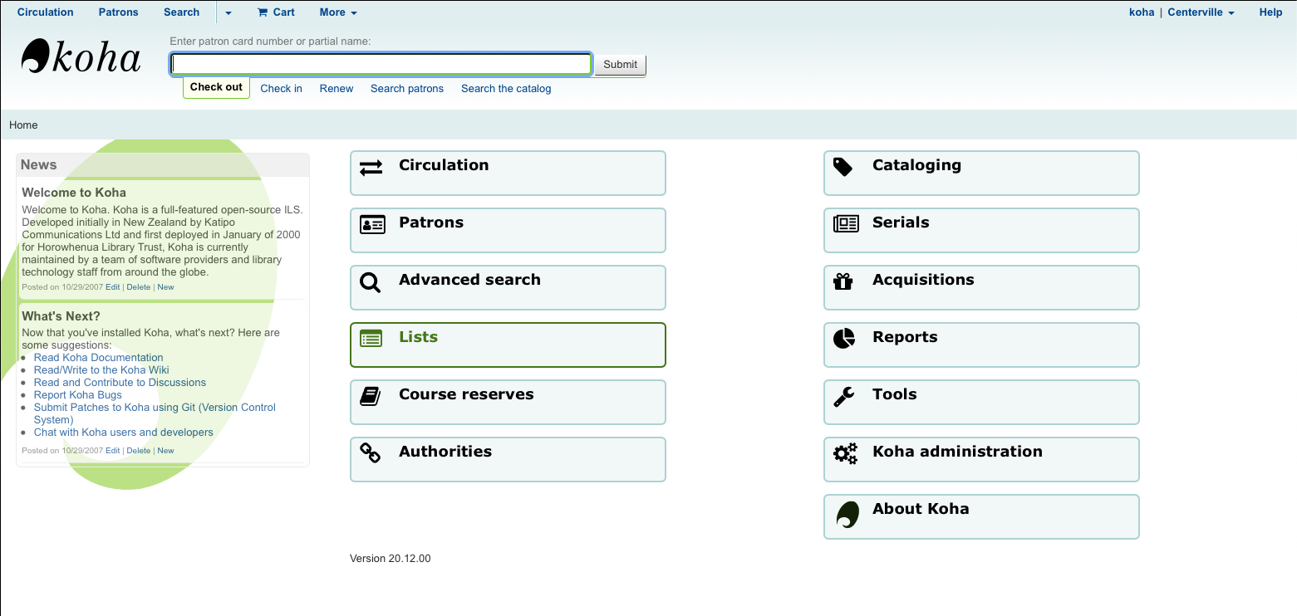Click the Authorities chain link icon
The image size is (1297, 616).
coord(371,453)
